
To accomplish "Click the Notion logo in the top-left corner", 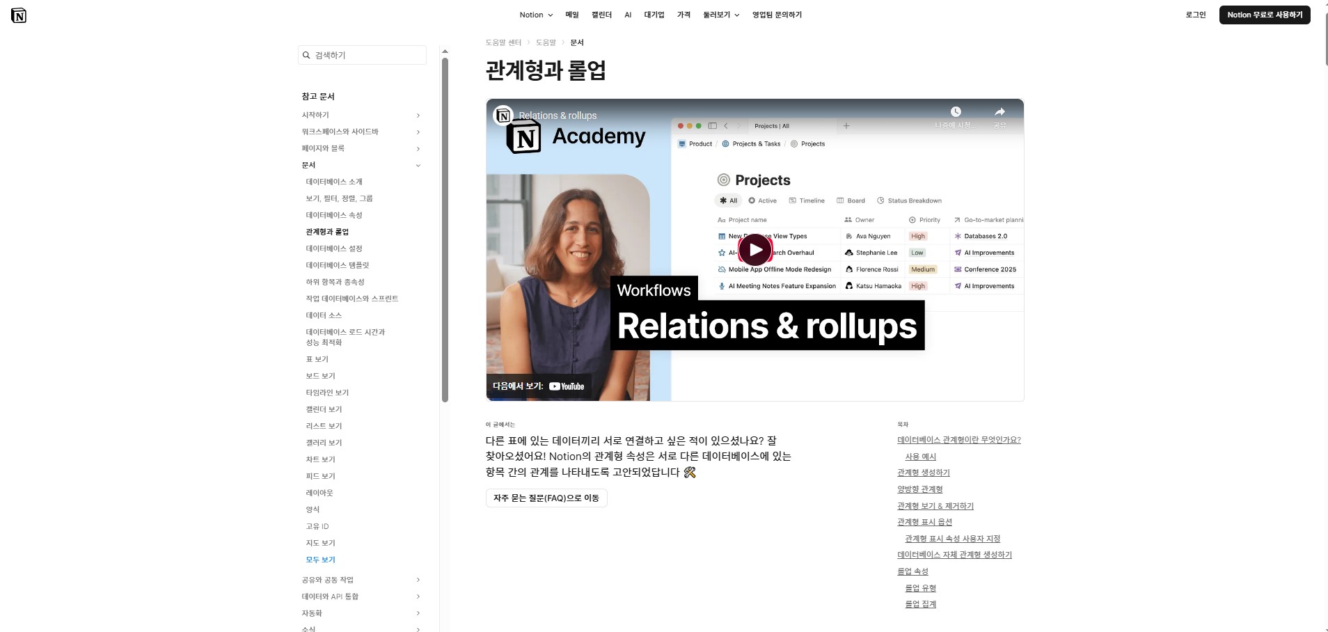I will pos(20,15).
